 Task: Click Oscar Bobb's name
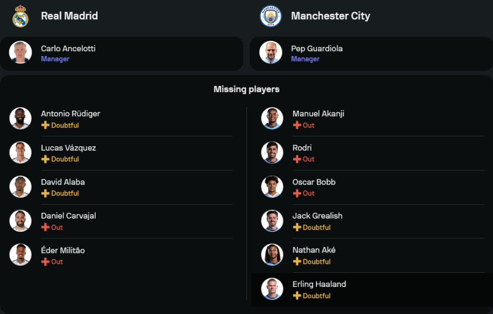click(x=314, y=182)
